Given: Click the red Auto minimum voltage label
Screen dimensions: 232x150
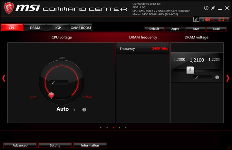Looking at the screenshot, I should pos(33,97).
